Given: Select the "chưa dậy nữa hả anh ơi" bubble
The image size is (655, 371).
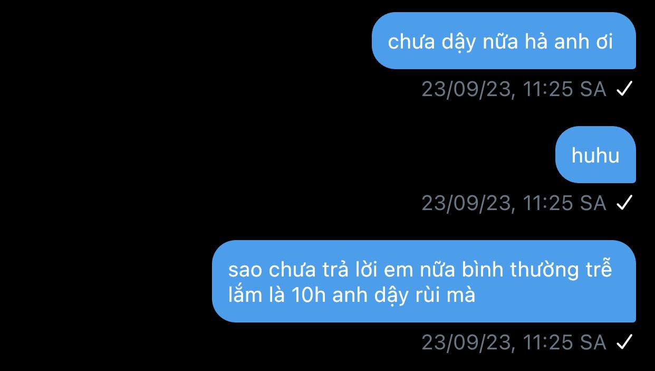Looking at the screenshot, I should [x=504, y=41].
